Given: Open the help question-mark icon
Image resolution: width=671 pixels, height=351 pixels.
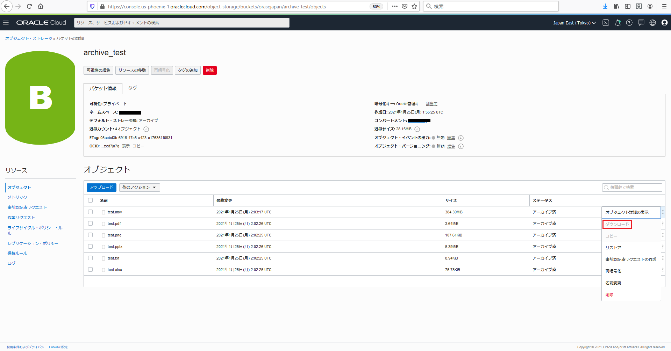Looking at the screenshot, I should [x=629, y=23].
